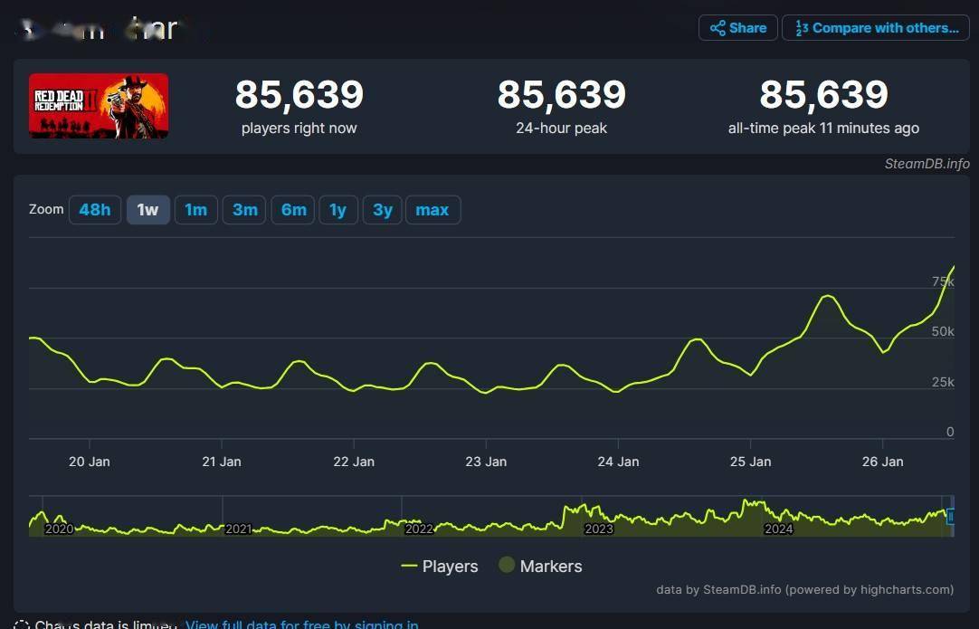The width and height of the screenshot is (979, 629).
Task: Choose the max zoom range
Action: tap(432, 210)
